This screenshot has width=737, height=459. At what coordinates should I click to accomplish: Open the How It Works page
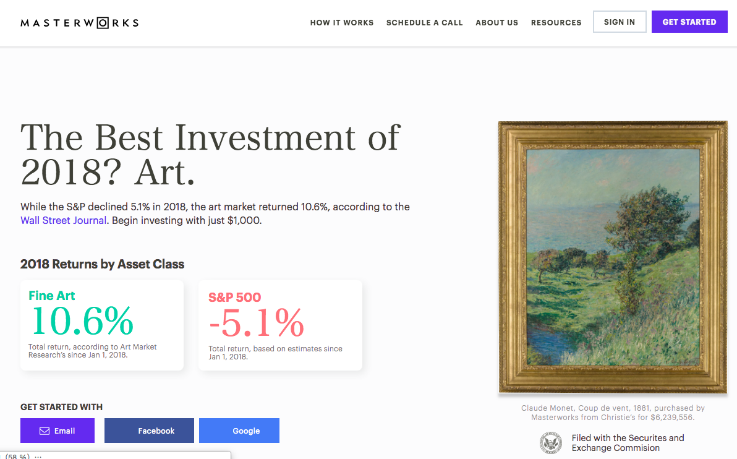[342, 22]
